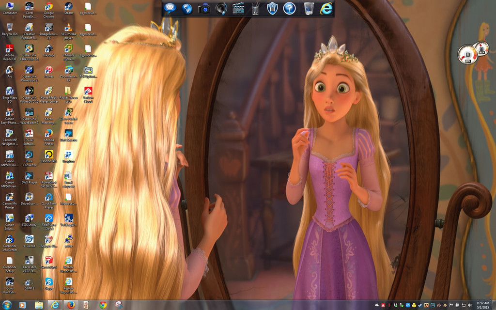Click the question mark help dock icon

click(x=290, y=9)
